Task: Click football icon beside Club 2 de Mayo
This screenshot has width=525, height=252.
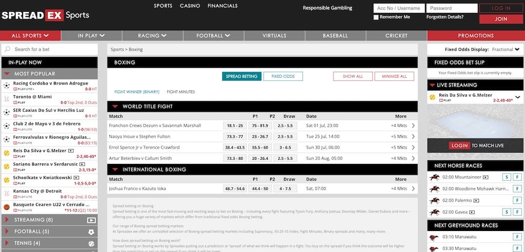Action: click(x=6, y=126)
